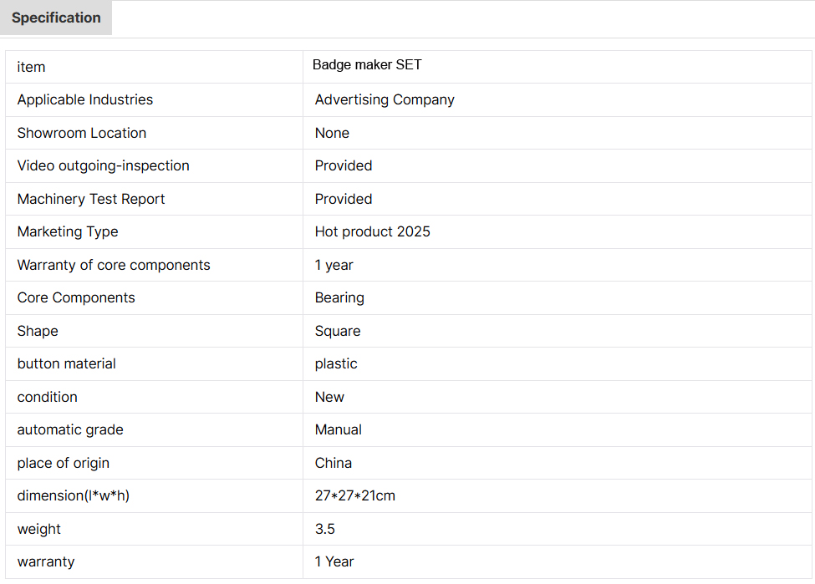The width and height of the screenshot is (815, 584).
Task: Select the 'Bearing' core components value
Action: pos(339,297)
